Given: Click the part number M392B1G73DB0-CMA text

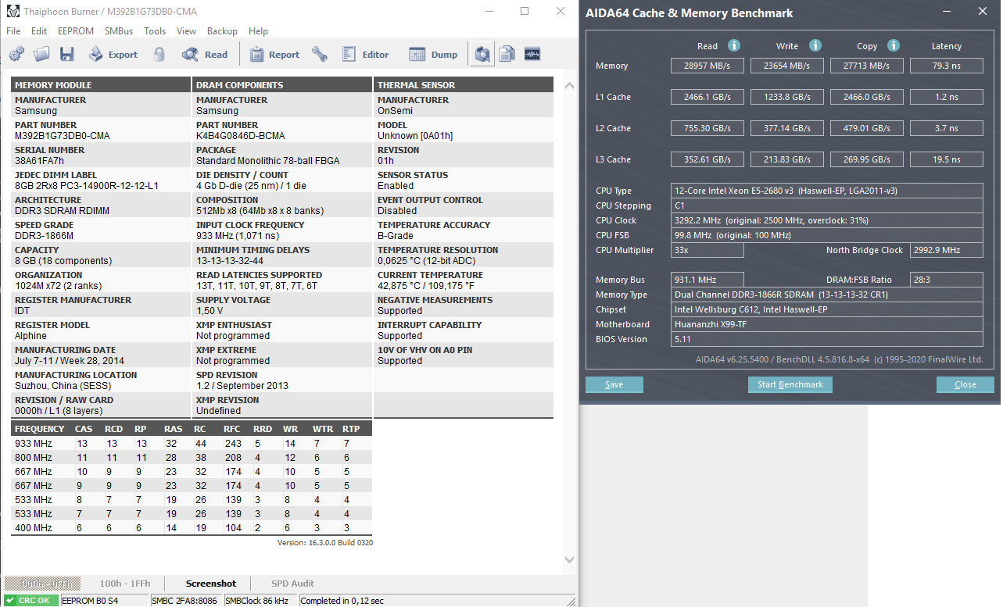Looking at the screenshot, I should (63, 136).
